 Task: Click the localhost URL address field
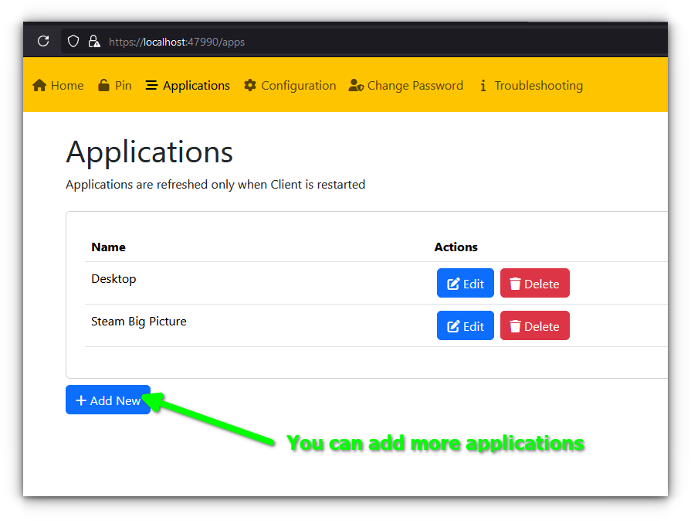click(177, 42)
